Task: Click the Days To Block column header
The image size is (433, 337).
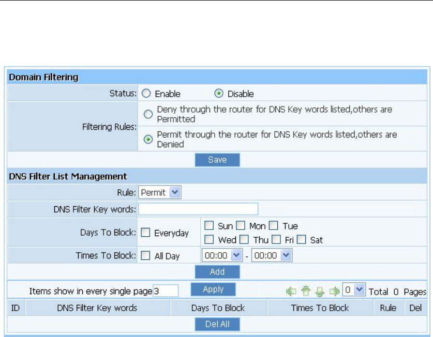Action: coord(218,308)
